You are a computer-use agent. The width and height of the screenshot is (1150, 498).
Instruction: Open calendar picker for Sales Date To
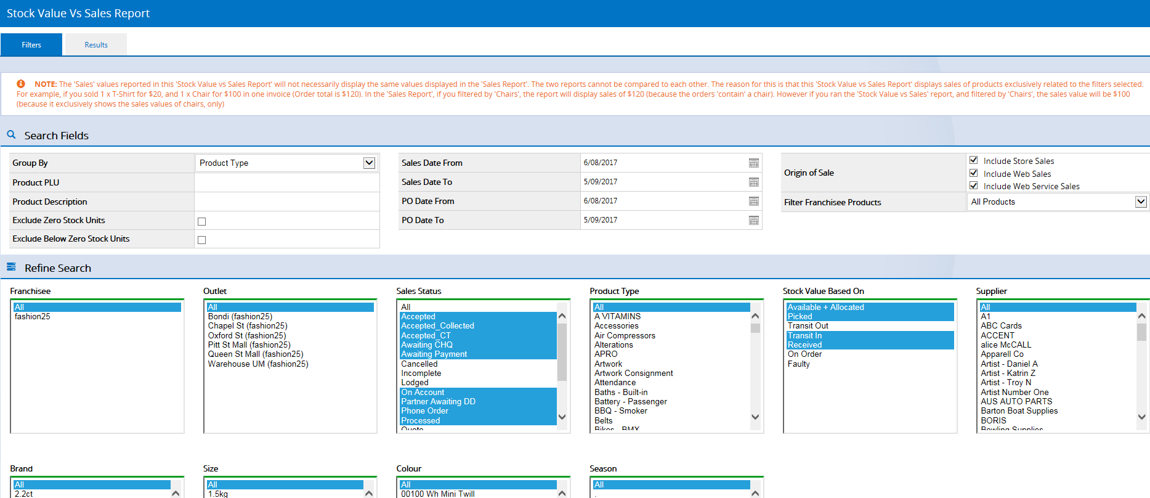[754, 182]
